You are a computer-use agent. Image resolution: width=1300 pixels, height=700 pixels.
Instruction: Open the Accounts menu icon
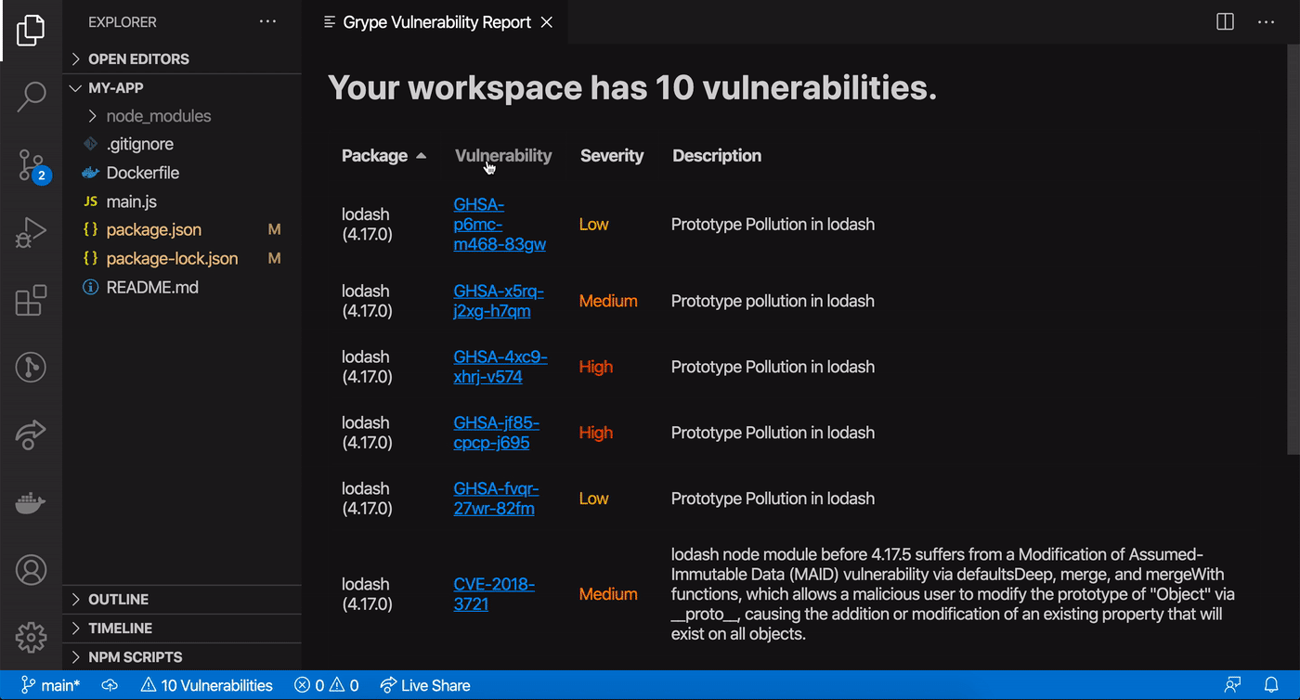pos(31,569)
